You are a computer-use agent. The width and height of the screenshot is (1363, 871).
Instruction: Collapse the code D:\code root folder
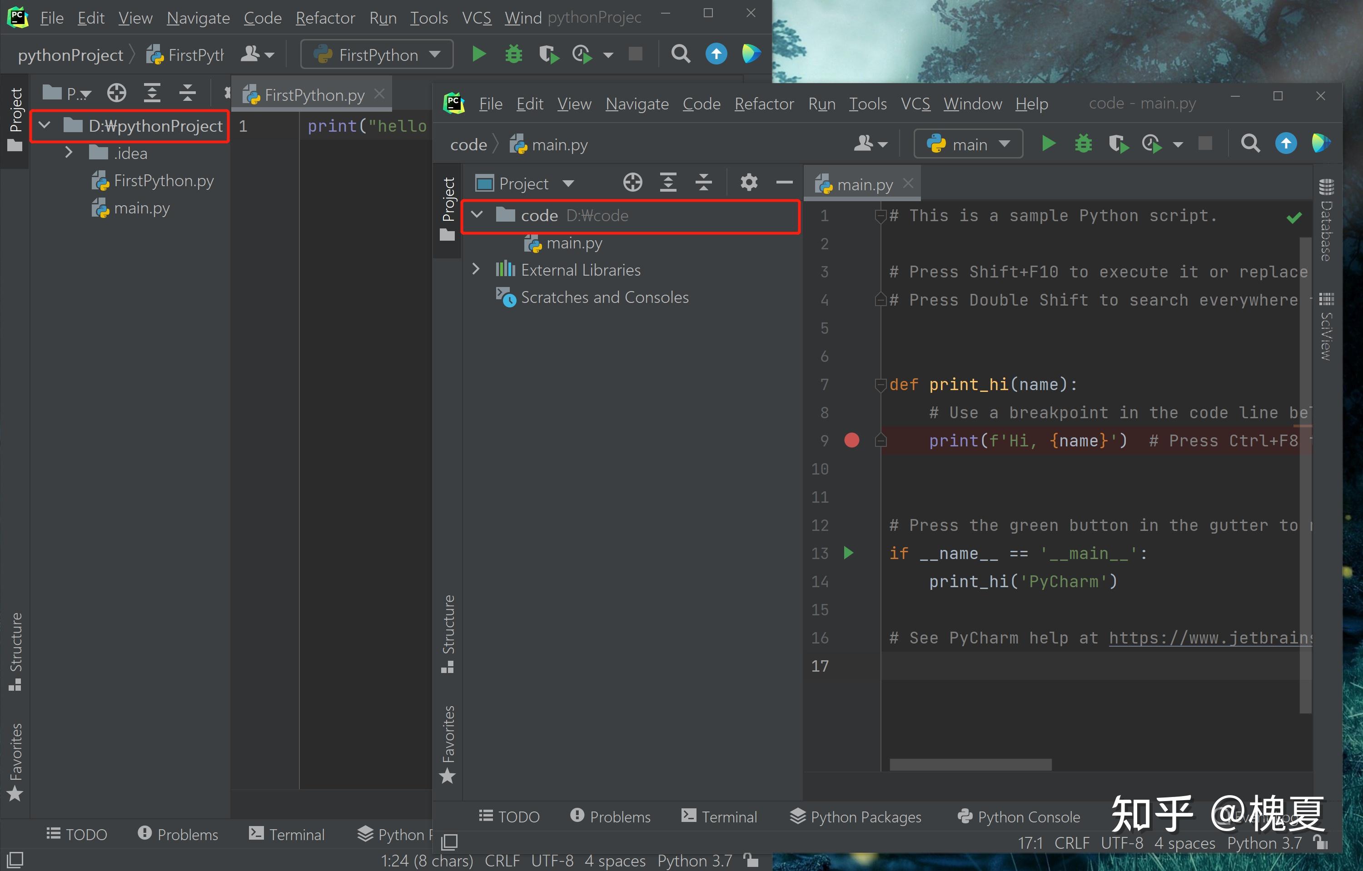[x=477, y=215]
